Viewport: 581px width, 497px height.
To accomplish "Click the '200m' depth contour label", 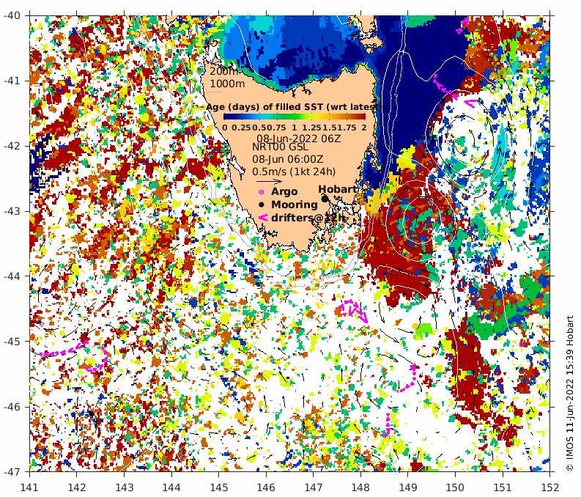I will tap(223, 72).
